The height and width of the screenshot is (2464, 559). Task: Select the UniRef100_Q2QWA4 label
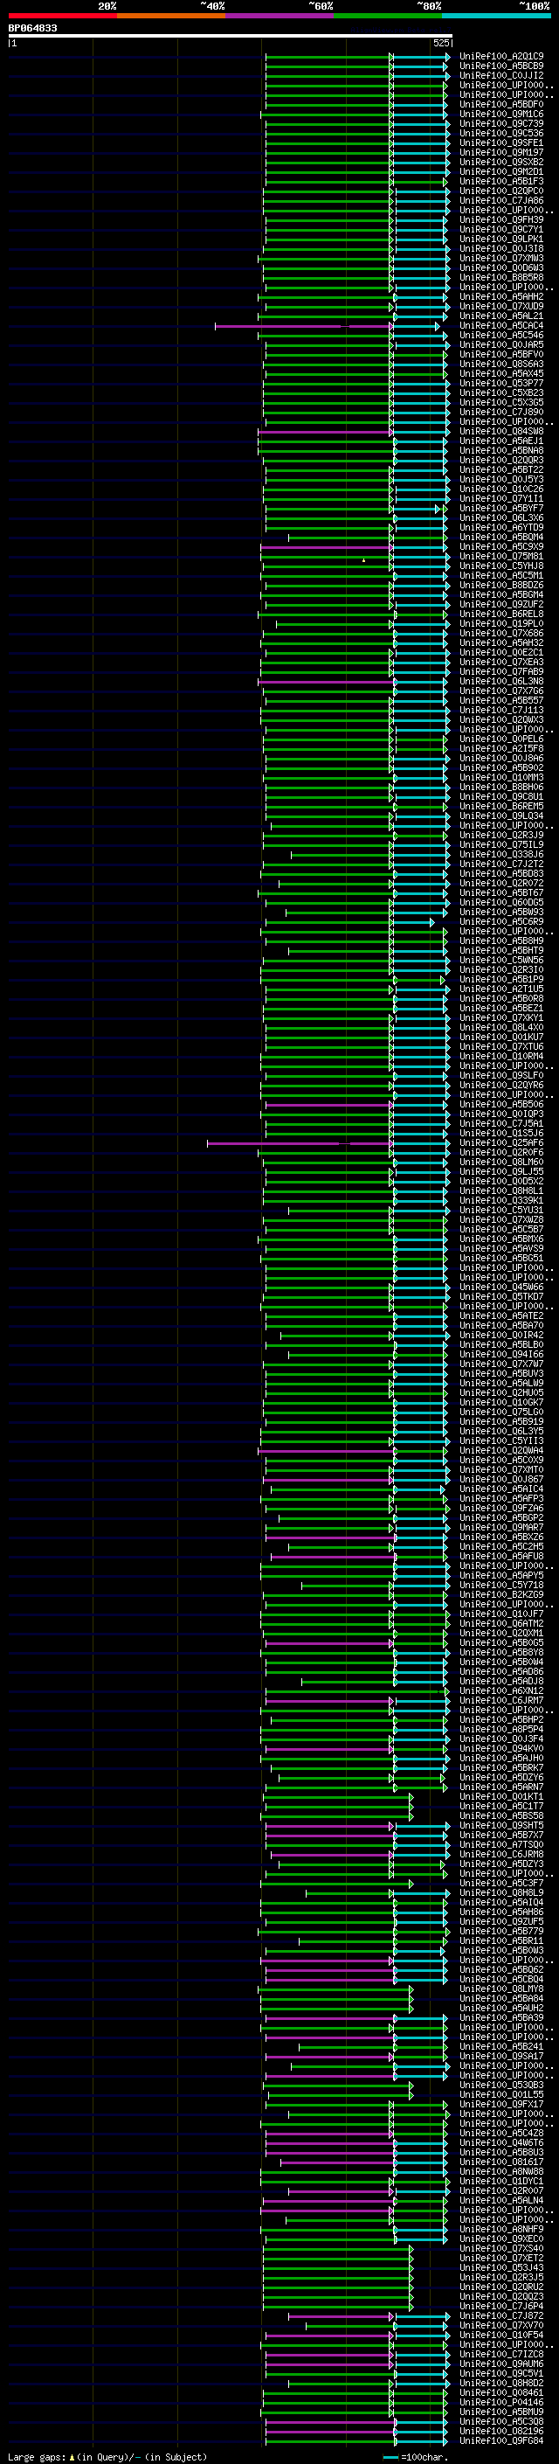point(501,1450)
